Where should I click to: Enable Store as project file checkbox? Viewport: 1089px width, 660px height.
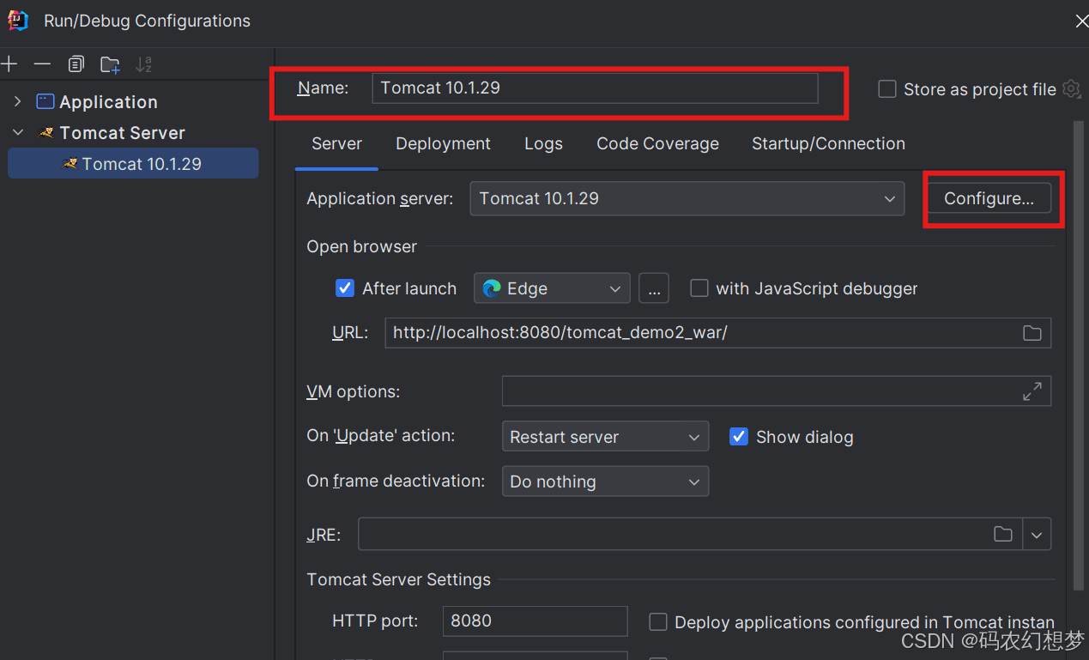pyautogui.click(x=887, y=89)
